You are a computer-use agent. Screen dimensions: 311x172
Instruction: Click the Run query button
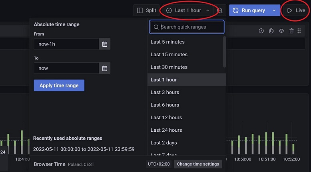(x=249, y=10)
